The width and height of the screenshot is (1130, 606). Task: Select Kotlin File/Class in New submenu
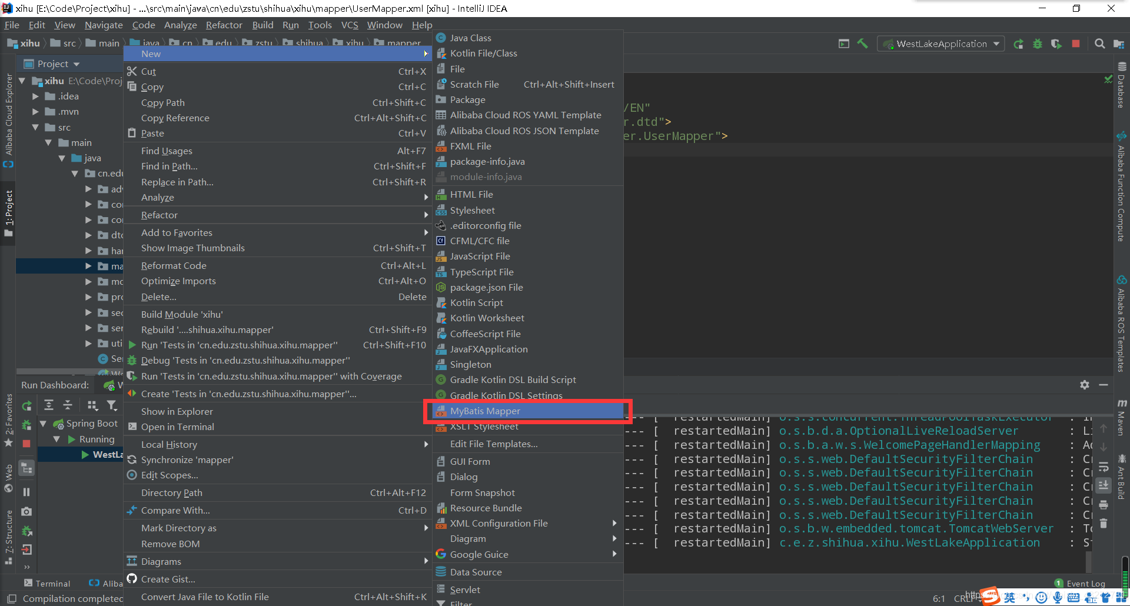[x=528, y=53]
